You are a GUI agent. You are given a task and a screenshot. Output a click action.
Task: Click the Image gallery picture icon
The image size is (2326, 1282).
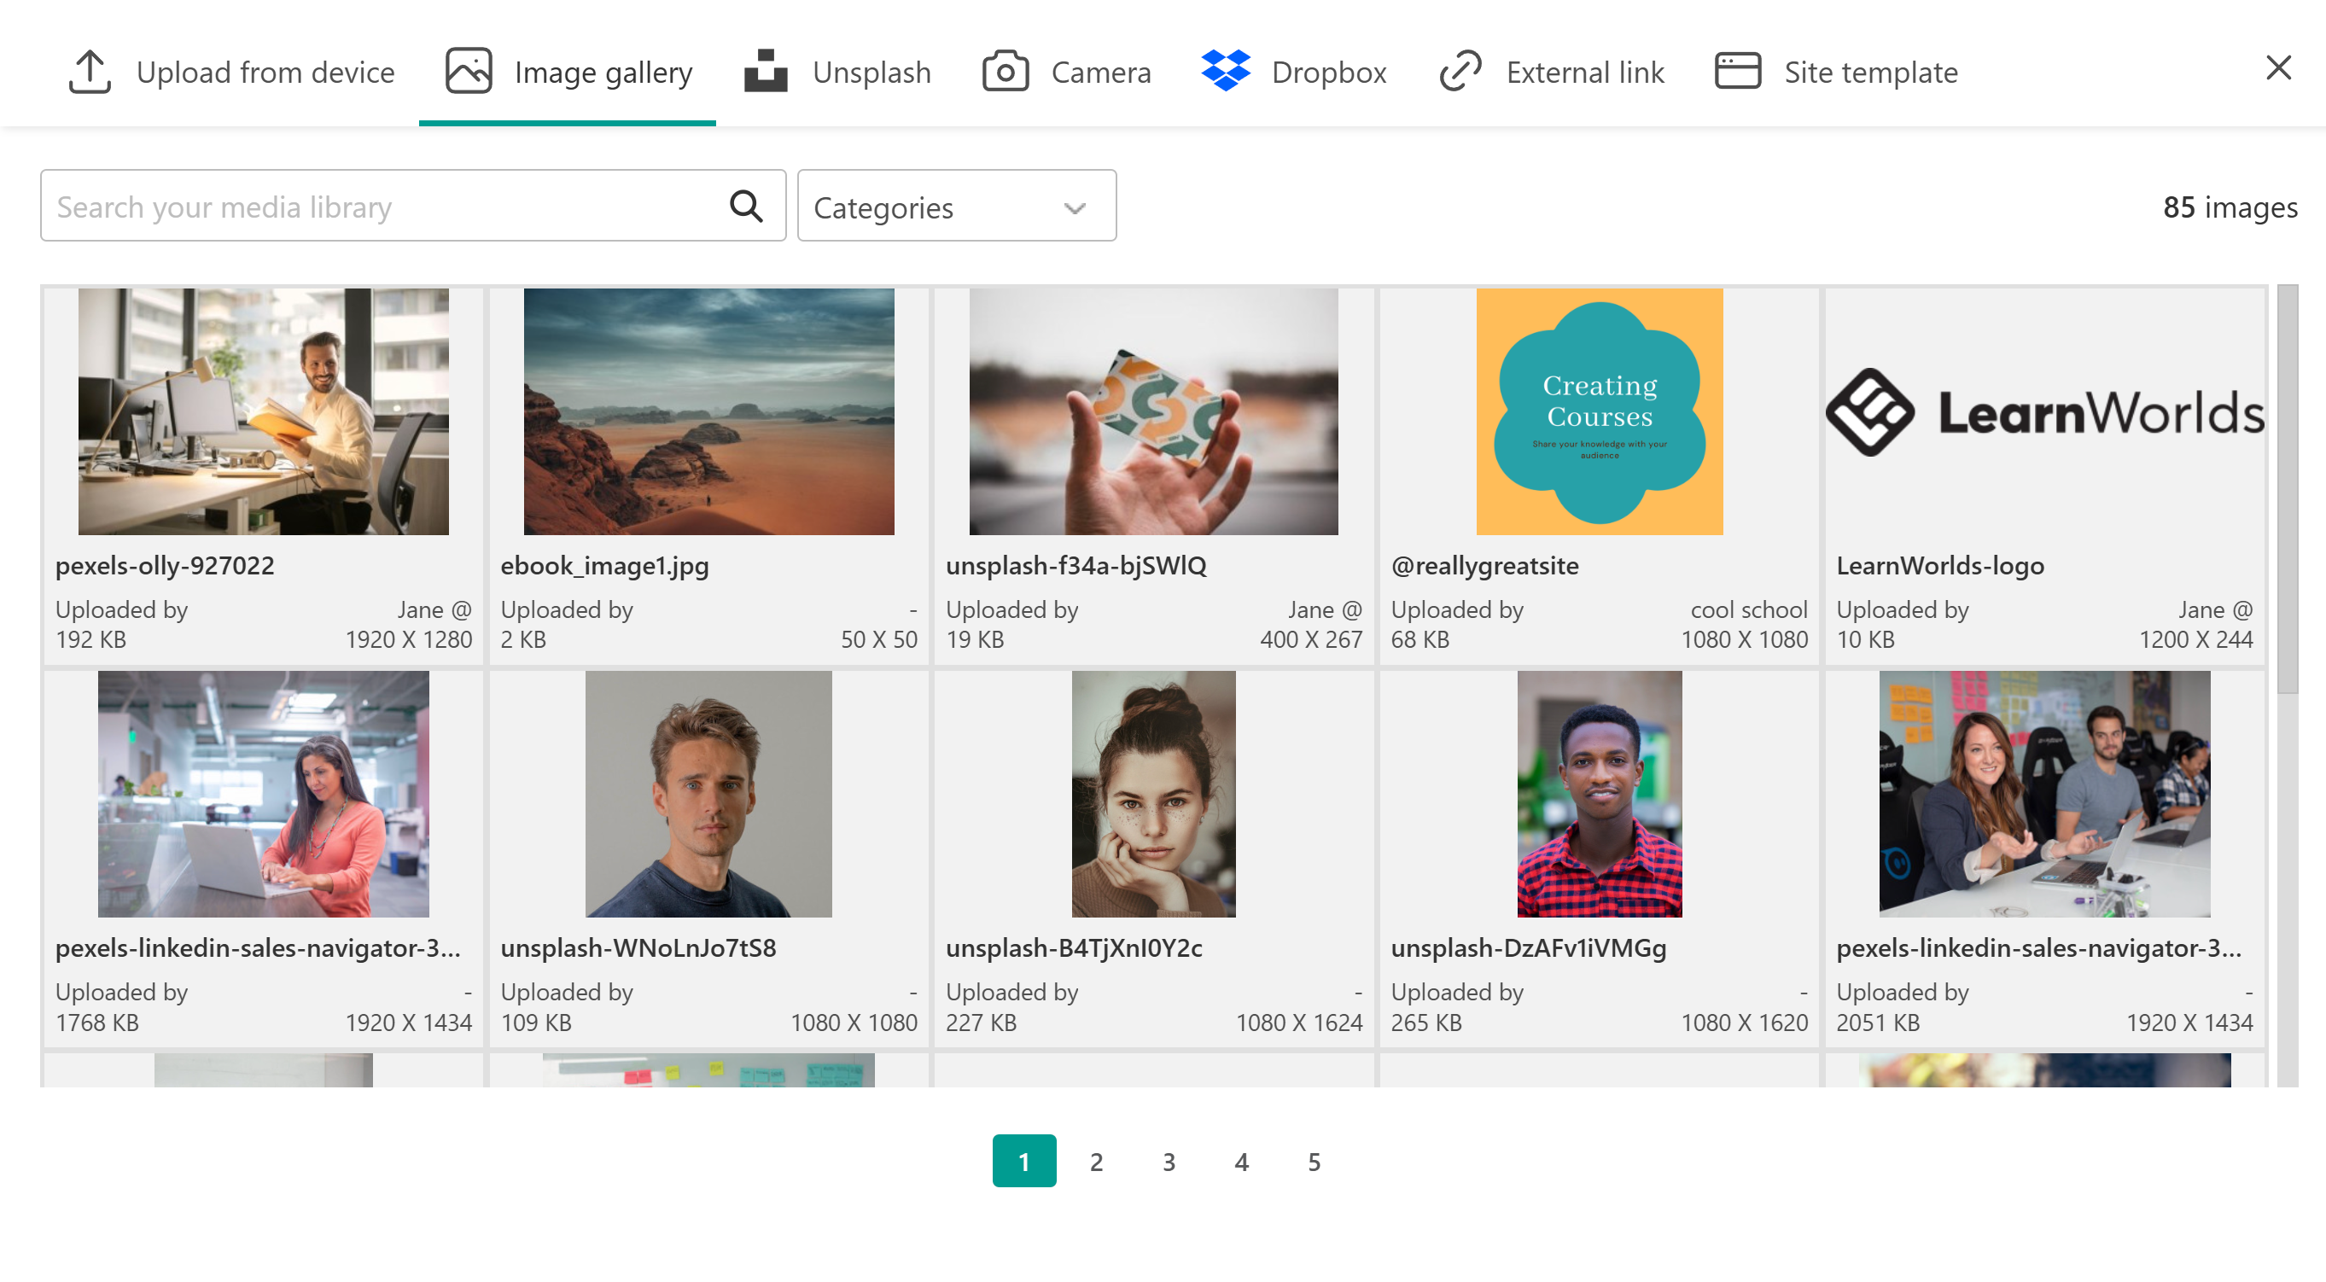469,72
